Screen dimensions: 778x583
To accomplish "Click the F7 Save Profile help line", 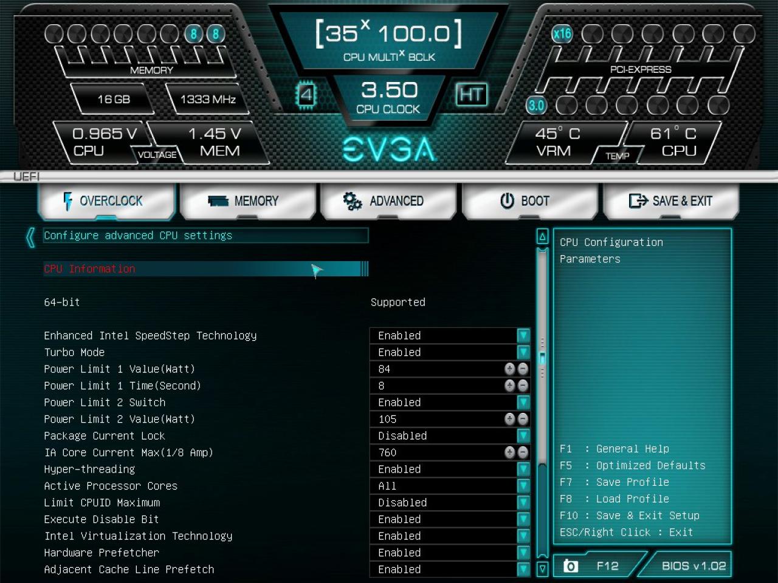I will (x=614, y=482).
